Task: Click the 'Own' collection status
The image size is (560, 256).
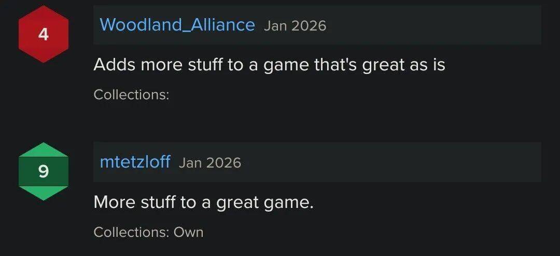Action: [188, 232]
